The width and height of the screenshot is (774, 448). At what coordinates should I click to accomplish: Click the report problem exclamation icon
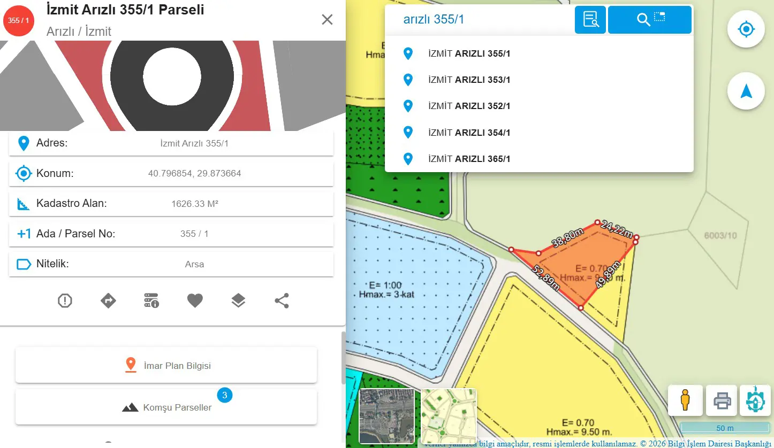tap(65, 301)
